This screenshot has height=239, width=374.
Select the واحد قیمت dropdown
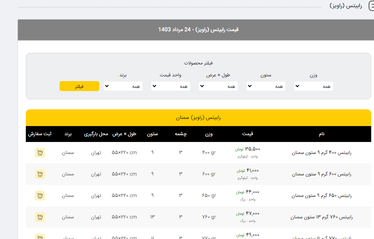171,86
